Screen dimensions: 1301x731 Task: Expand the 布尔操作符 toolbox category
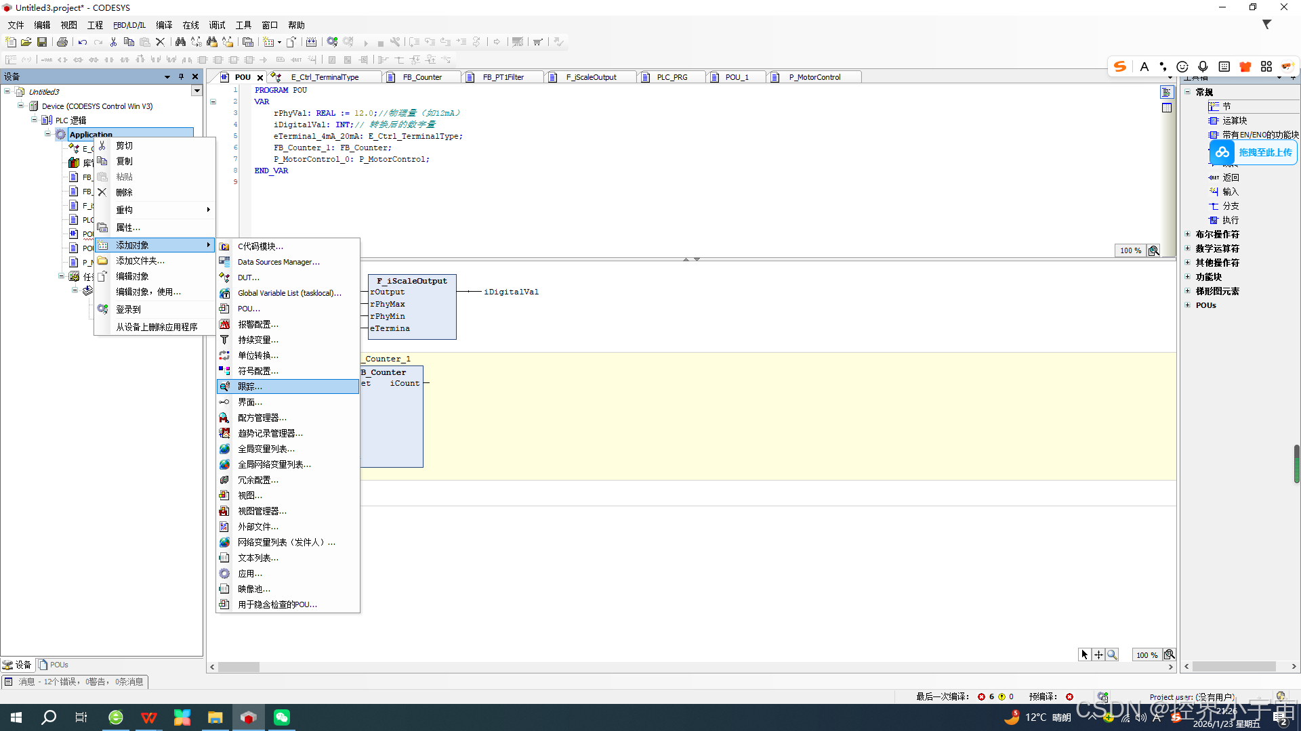coord(1188,234)
